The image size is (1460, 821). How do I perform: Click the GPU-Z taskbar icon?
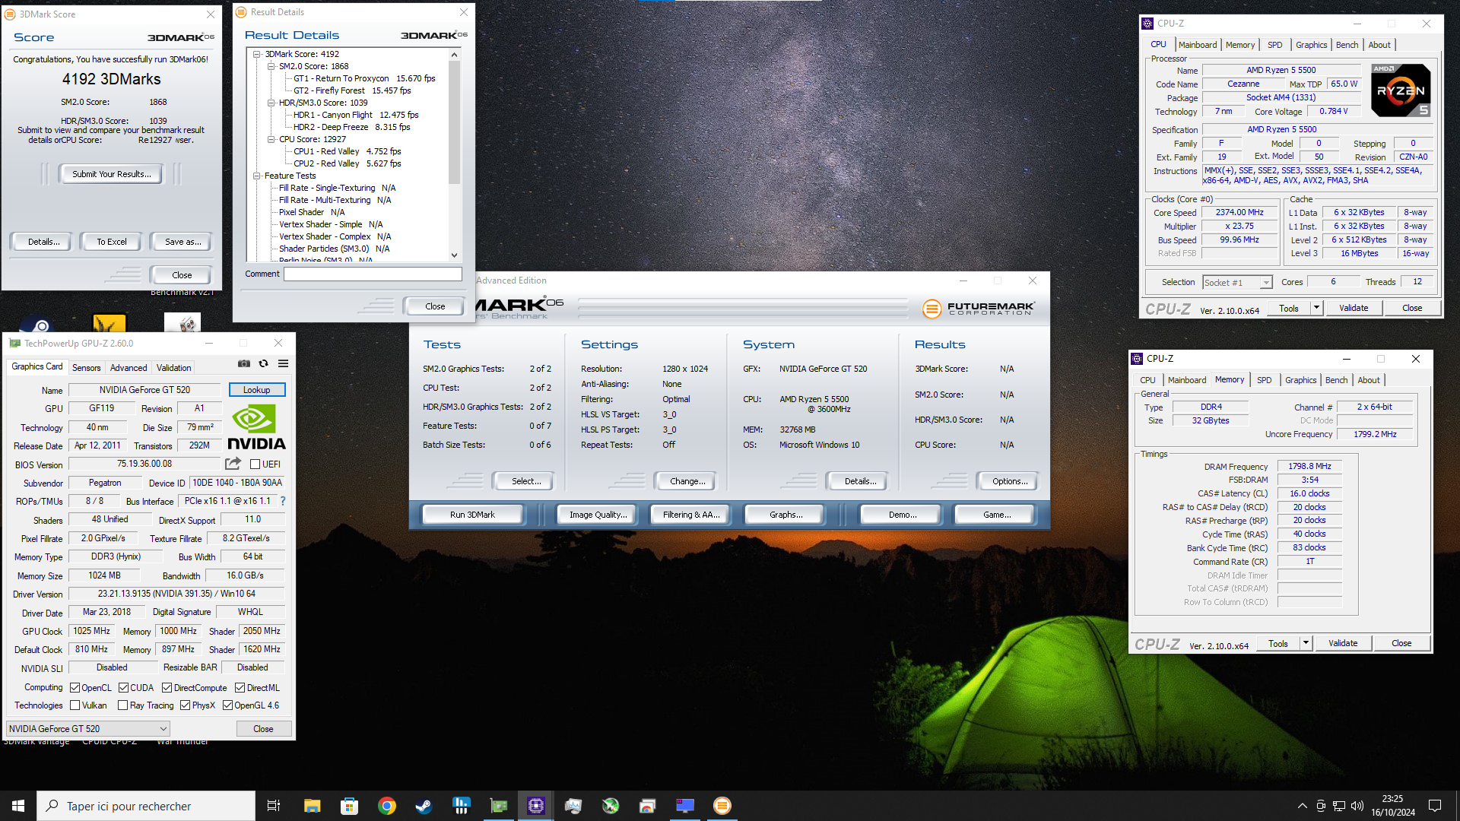498,806
